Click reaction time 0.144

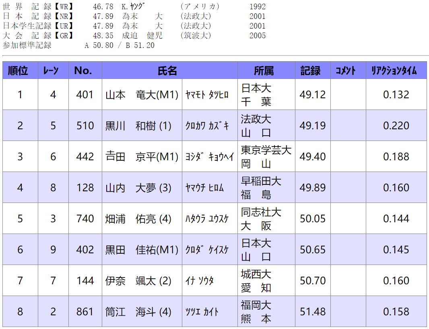396,219
